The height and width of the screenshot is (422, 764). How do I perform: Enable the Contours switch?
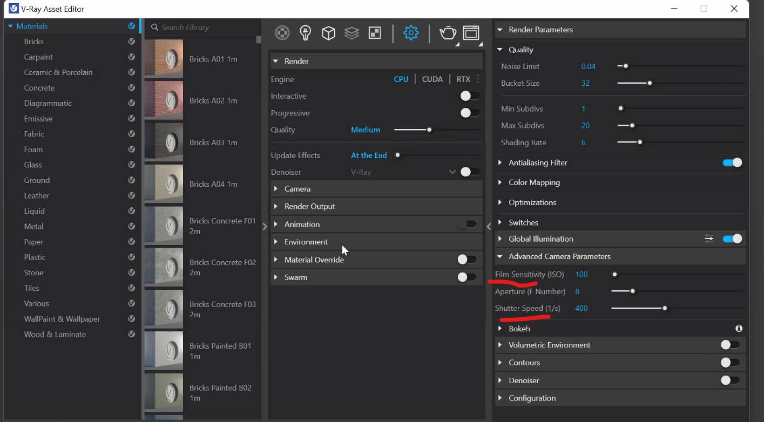(x=730, y=363)
